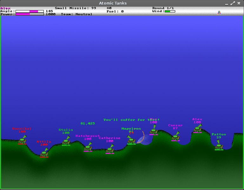Click Catherine's tank
The image size is (244, 190).
[x=110, y=149]
